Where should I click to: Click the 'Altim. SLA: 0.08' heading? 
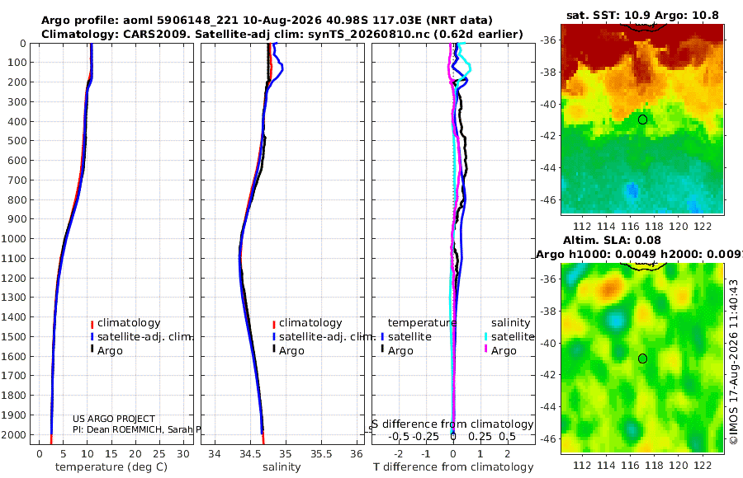tap(612, 241)
